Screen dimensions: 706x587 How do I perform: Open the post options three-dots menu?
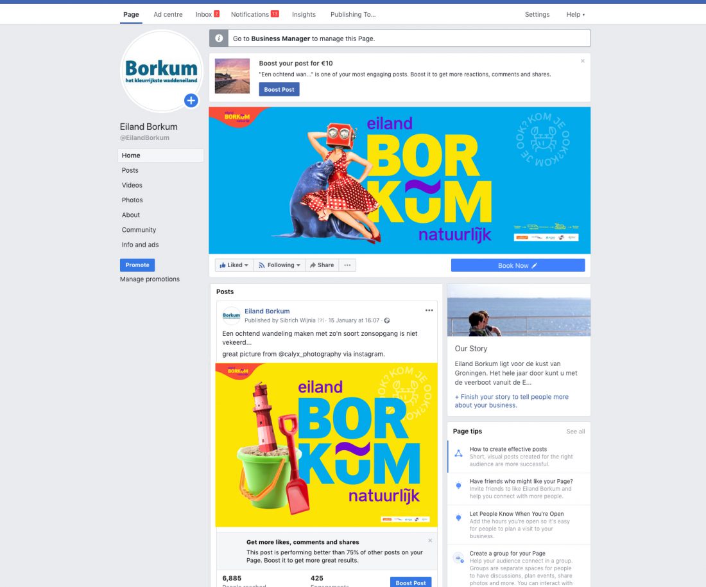[429, 310]
